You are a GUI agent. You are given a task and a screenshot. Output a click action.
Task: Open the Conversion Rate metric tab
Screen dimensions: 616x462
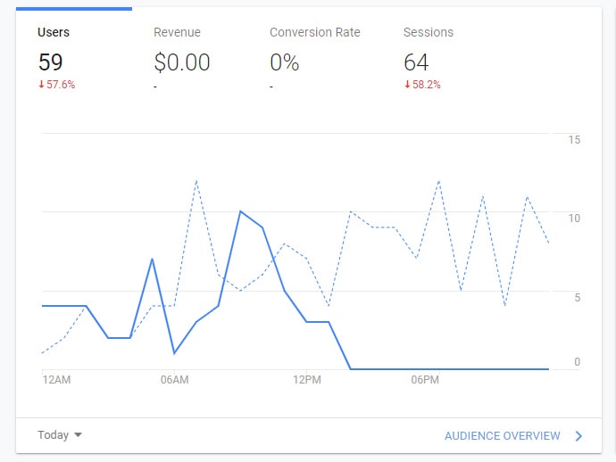click(x=314, y=32)
